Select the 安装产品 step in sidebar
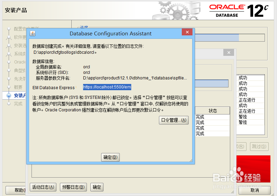 (19, 96)
